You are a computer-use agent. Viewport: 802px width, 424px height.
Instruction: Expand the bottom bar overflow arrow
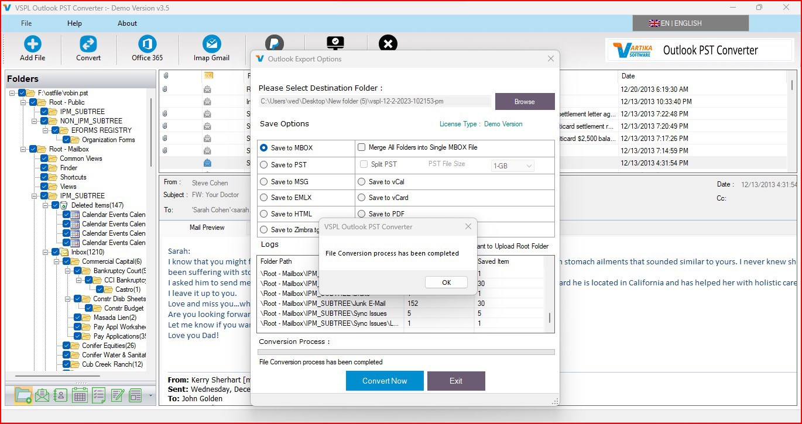pyautogui.click(x=150, y=396)
